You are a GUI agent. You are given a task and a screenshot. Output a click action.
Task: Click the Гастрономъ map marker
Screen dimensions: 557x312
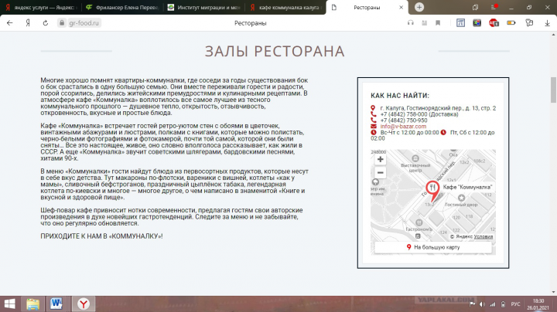point(419,222)
